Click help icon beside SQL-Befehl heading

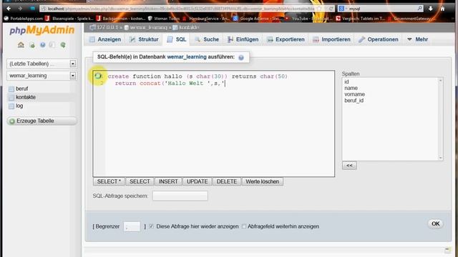241,57
